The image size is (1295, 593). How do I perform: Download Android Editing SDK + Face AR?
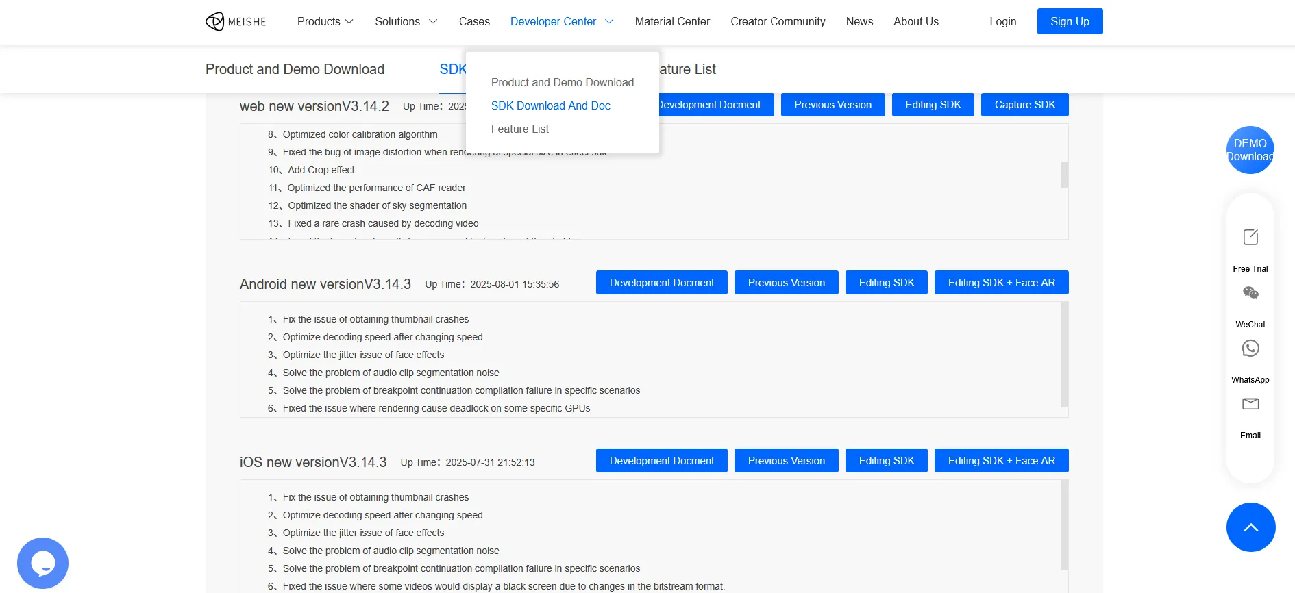pyautogui.click(x=1001, y=283)
